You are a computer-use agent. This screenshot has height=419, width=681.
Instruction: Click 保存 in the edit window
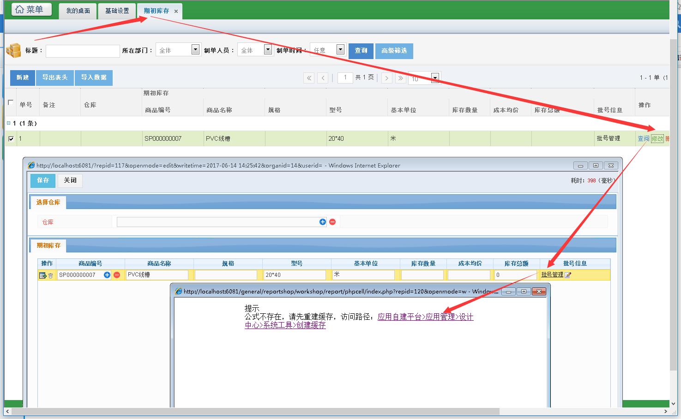43,180
